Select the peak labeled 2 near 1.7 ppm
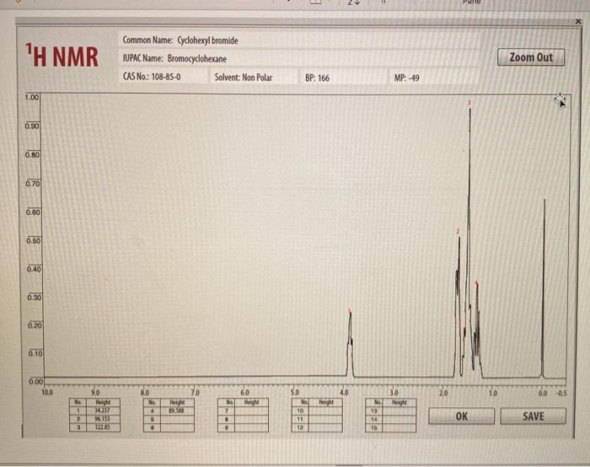 459,305
